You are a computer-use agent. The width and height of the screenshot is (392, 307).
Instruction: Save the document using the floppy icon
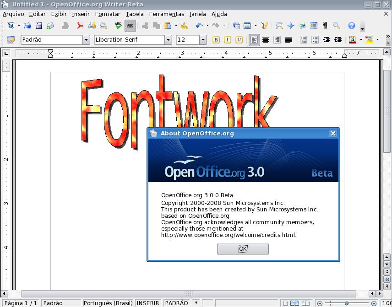coord(39,26)
